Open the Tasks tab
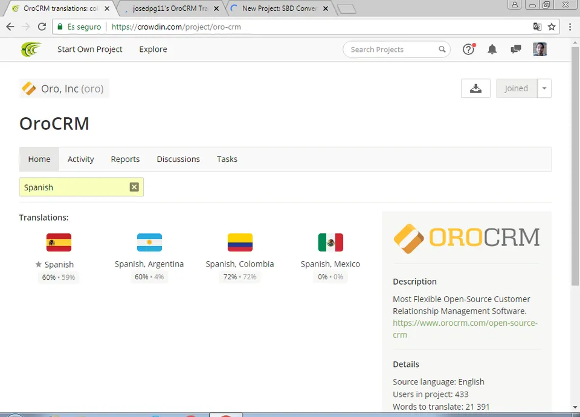The width and height of the screenshot is (580, 417). (227, 159)
